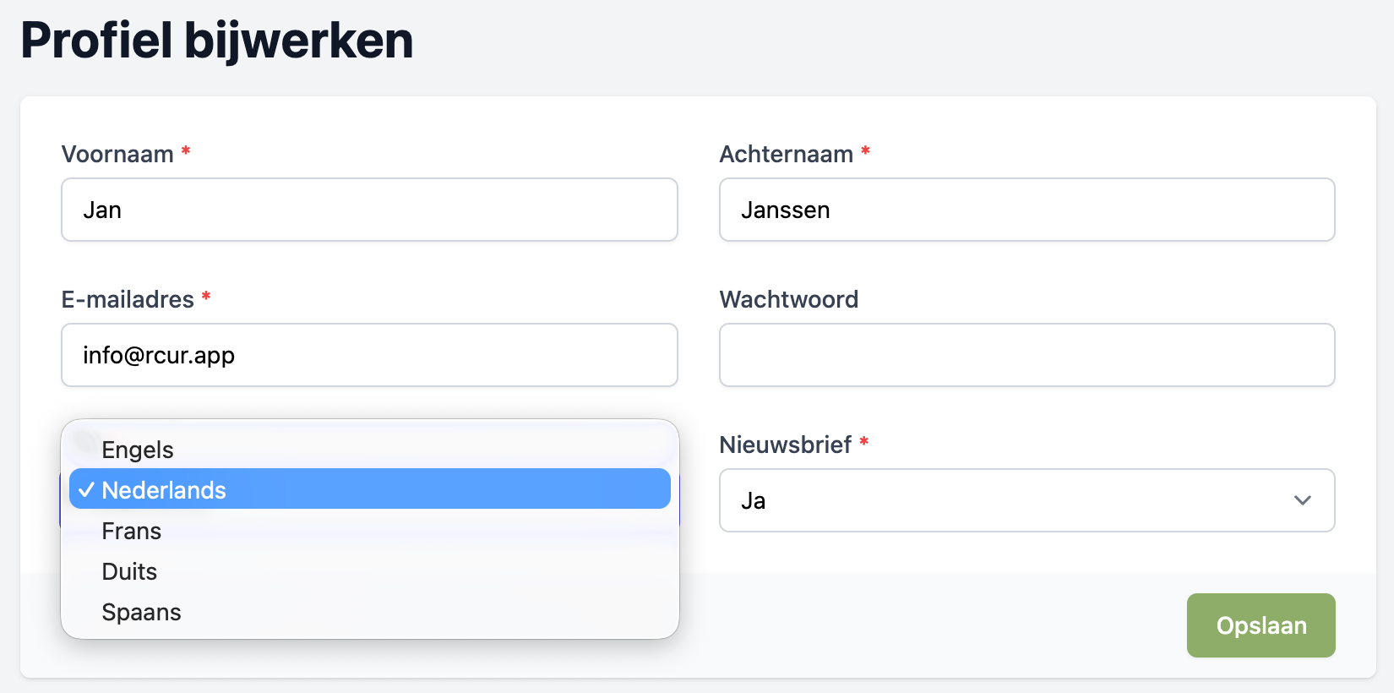Focus the Voornaam field containing Jan
Screen dimensions: 1394x693
tap(369, 210)
